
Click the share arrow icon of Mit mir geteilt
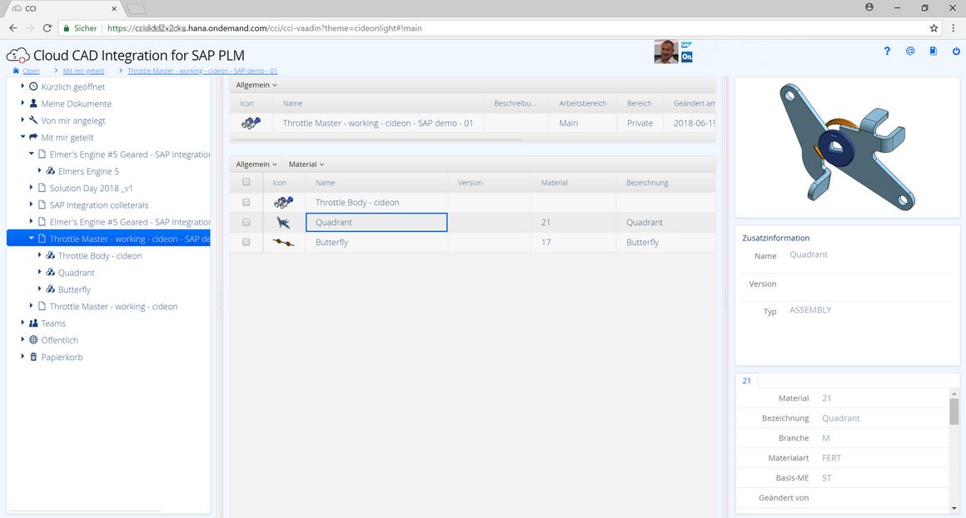point(33,136)
